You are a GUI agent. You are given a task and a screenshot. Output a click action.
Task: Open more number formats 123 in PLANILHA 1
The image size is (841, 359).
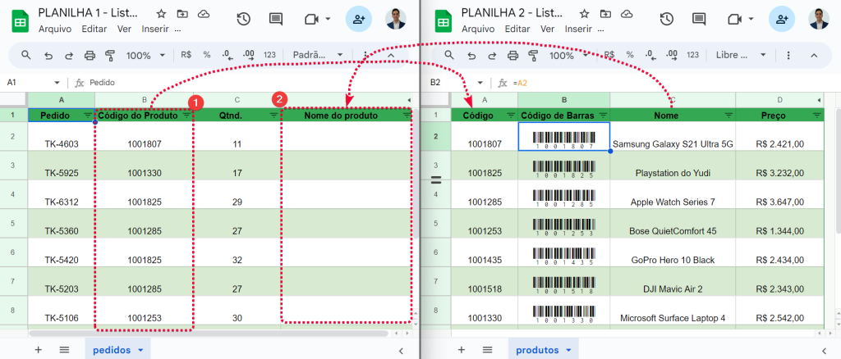pyautogui.click(x=269, y=55)
